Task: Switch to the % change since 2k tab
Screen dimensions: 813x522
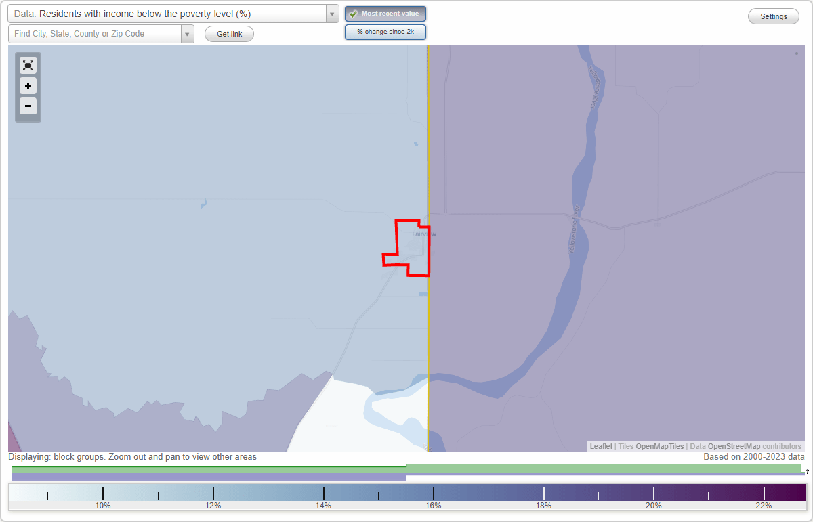Action: [x=385, y=31]
